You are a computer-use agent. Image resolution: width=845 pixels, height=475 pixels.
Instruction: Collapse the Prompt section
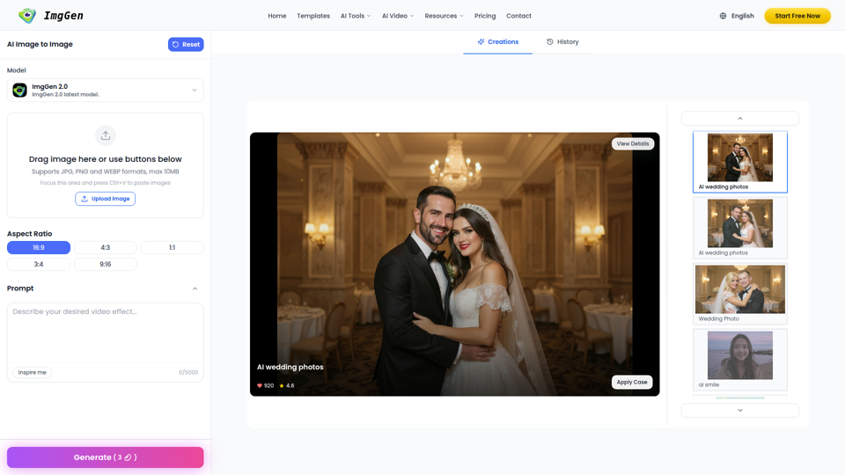point(195,289)
